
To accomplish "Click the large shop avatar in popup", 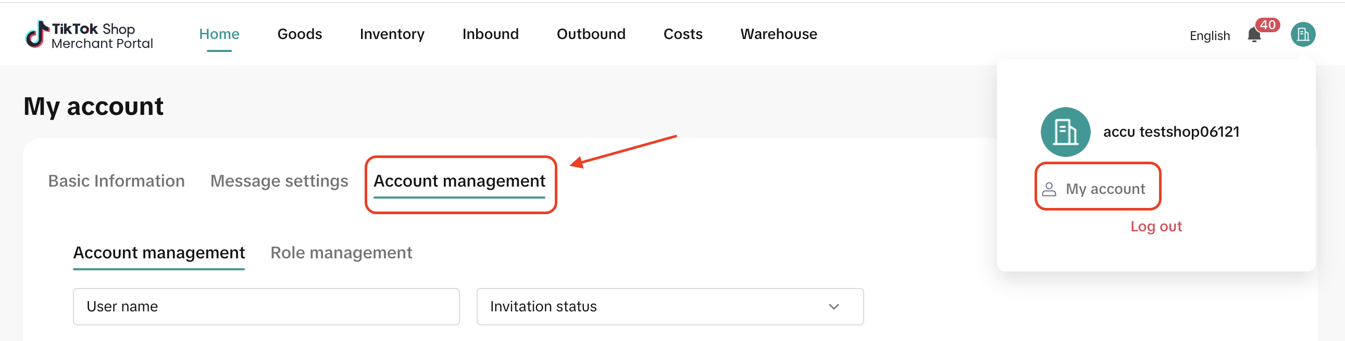I will (1065, 132).
